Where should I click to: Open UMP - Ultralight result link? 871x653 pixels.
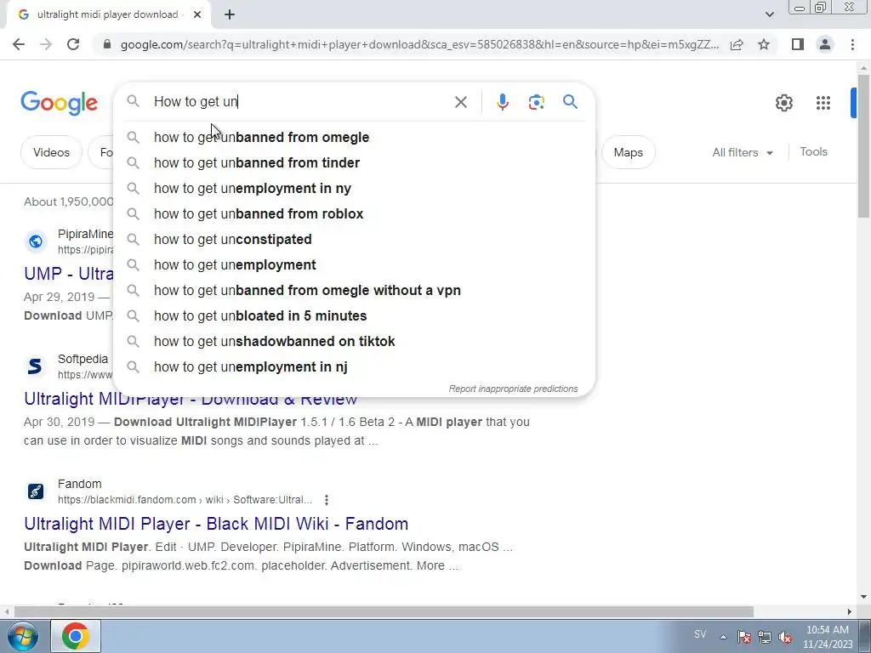(x=68, y=274)
